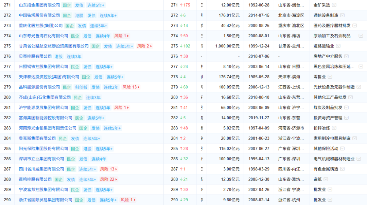Open 甘肃省公路航空旅游投资集团有限公司 link

[x=54, y=46]
